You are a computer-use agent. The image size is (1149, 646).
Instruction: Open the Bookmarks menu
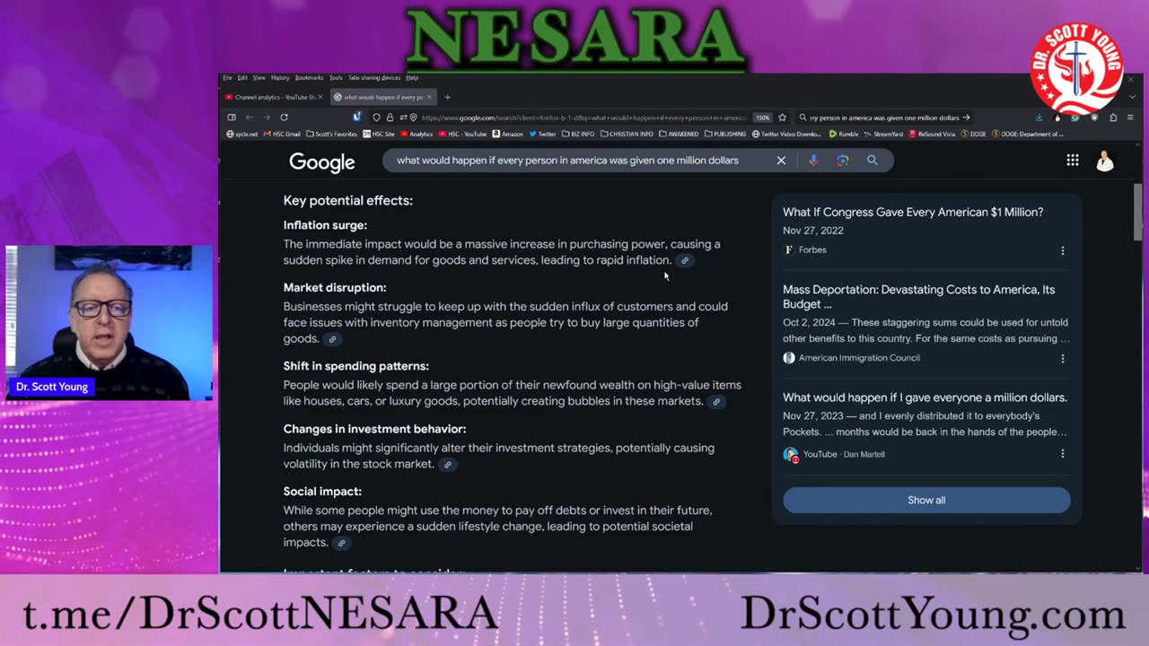(309, 78)
